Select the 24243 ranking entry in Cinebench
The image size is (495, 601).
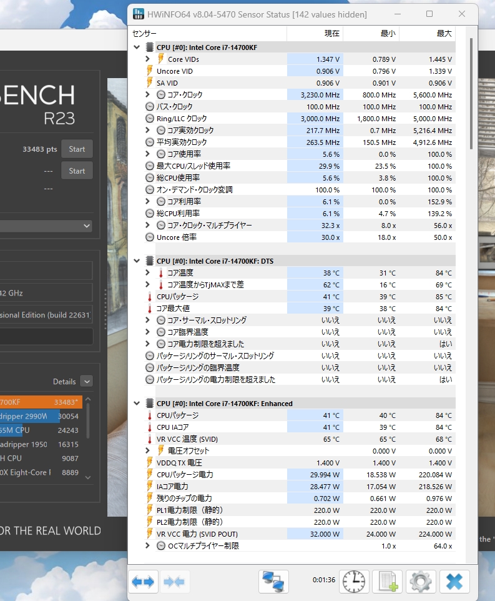[41, 430]
